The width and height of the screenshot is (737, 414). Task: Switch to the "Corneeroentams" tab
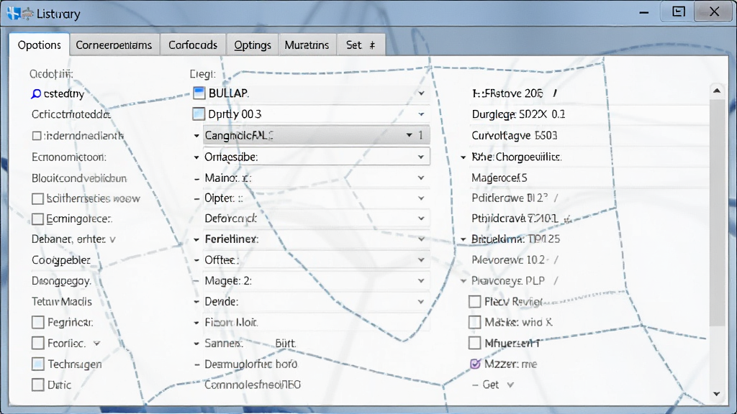(114, 45)
